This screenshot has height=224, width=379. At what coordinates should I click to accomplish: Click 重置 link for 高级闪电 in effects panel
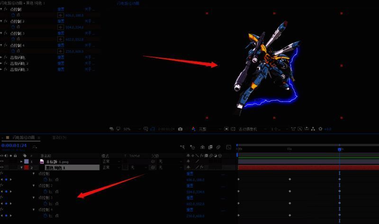[x=61, y=57]
